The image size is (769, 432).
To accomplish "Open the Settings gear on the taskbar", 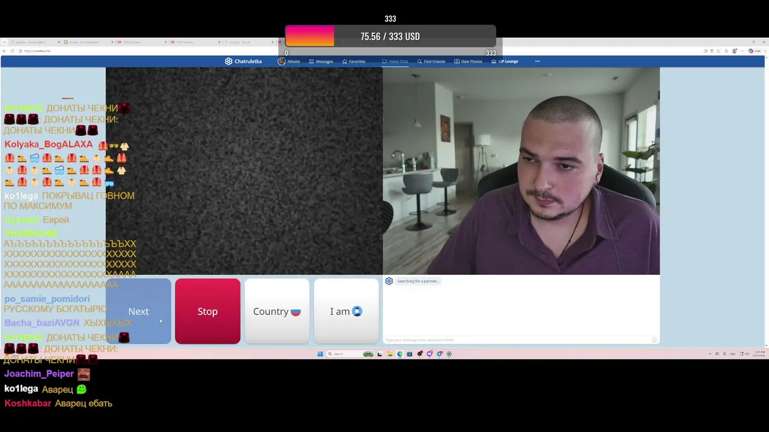I will pyautogui.click(x=449, y=354).
